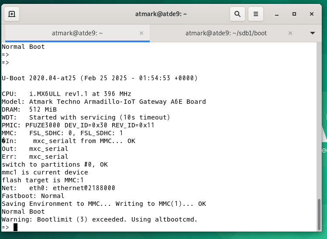Switch to the ~/sdb1/boot tab
Screen dimensions: 327x239
[226, 33]
